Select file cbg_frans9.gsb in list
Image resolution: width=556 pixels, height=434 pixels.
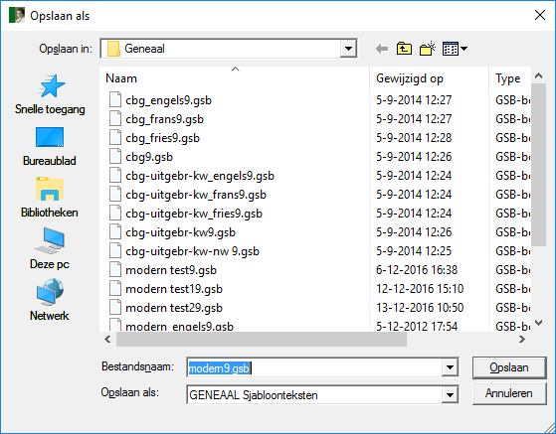click(x=164, y=119)
